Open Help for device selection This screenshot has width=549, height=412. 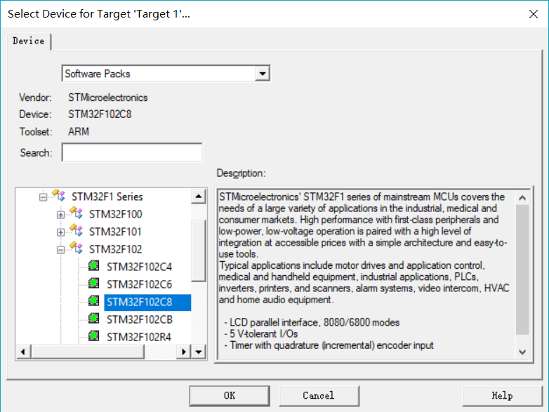(x=503, y=396)
